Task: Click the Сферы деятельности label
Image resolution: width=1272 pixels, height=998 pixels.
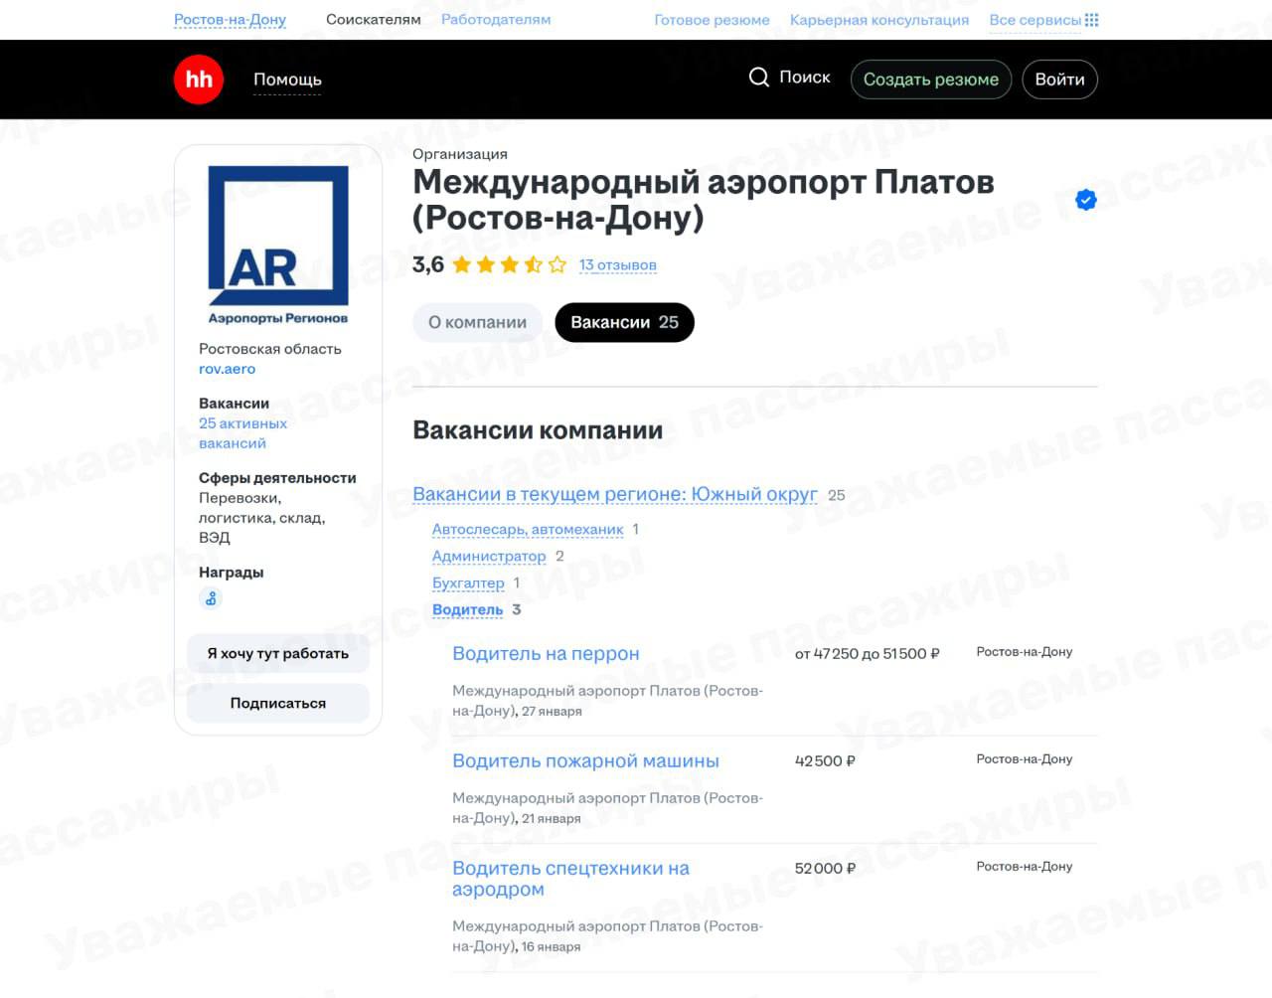Action: pyautogui.click(x=277, y=478)
